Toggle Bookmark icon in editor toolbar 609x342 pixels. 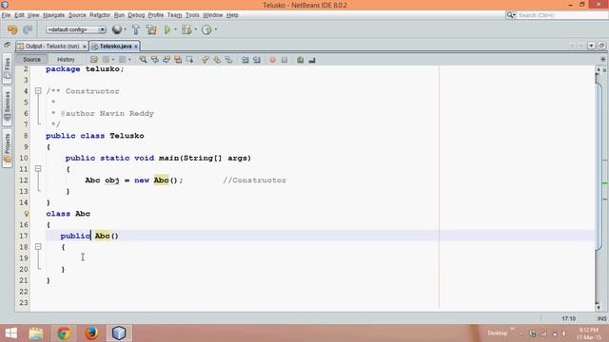[228, 59]
